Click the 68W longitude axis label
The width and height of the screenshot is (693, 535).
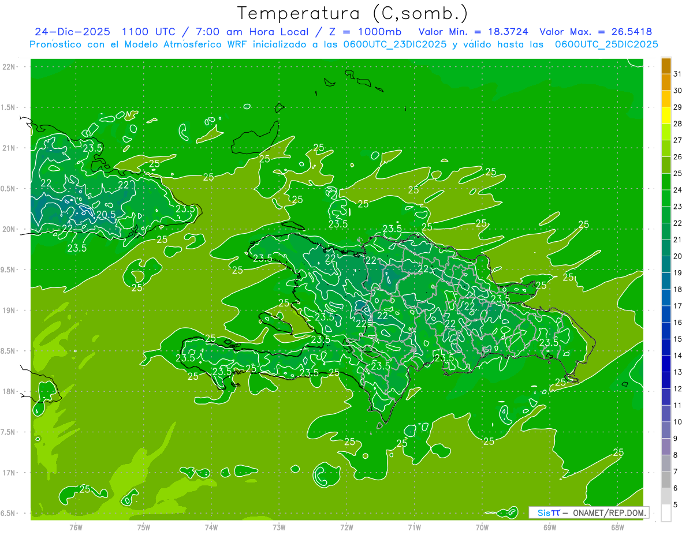[617, 527]
